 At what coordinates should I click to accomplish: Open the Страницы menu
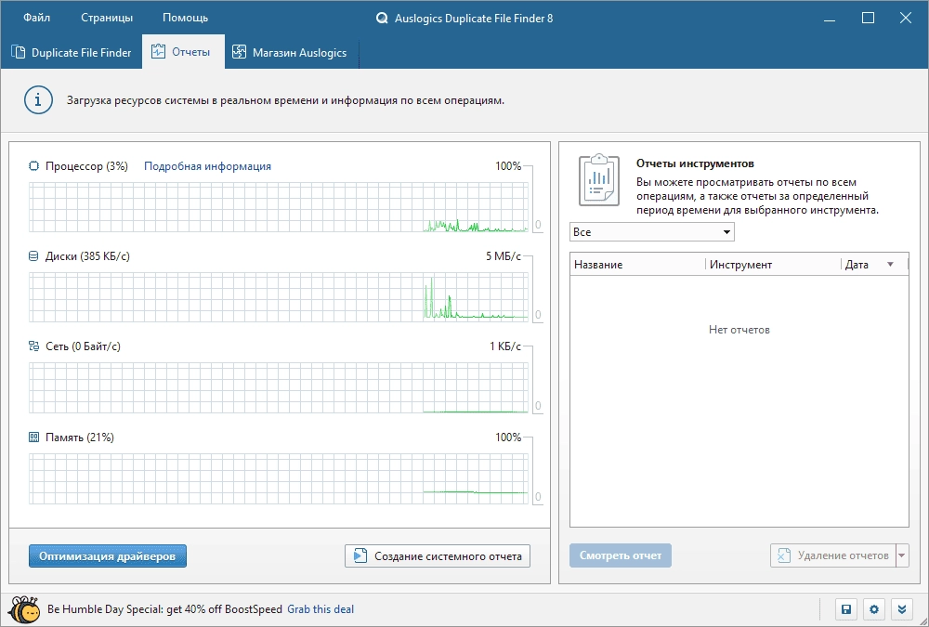(107, 18)
